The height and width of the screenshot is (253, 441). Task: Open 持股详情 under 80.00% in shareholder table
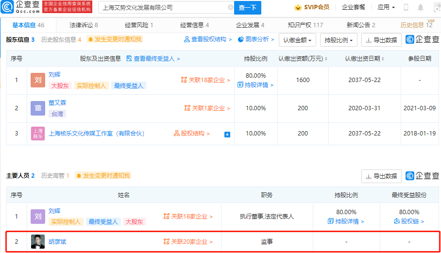[255, 84]
